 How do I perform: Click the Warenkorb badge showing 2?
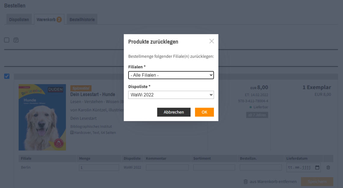point(59,20)
